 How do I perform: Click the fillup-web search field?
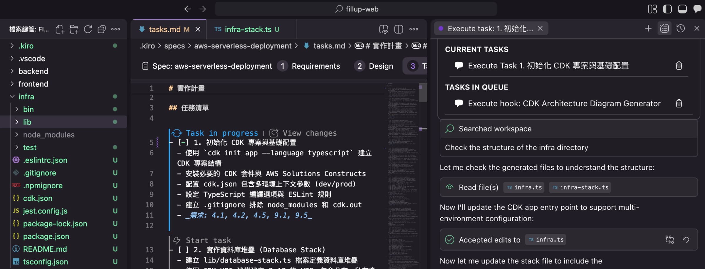tap(356, 9)
